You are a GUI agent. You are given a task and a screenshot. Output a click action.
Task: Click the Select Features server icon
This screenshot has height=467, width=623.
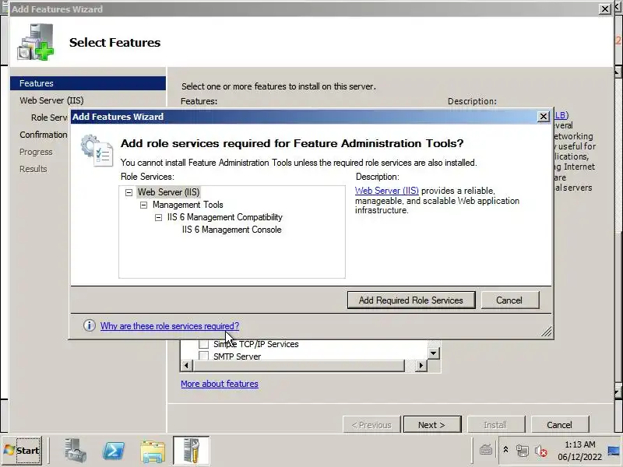tap(35, 42)
